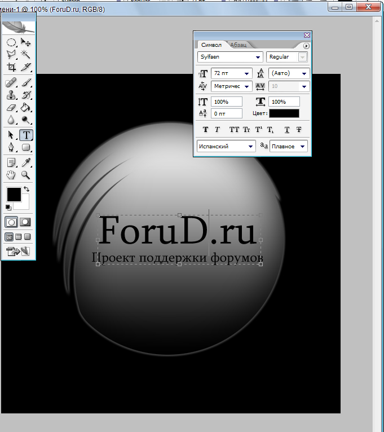Select the Healing Brush tool
The width and height of the screenshot is (384, 432).
pos(11,82)
